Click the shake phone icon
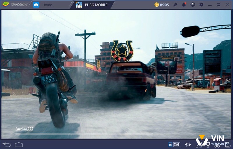233x149 pixels. pyautogui.click(x=227, y=145)
